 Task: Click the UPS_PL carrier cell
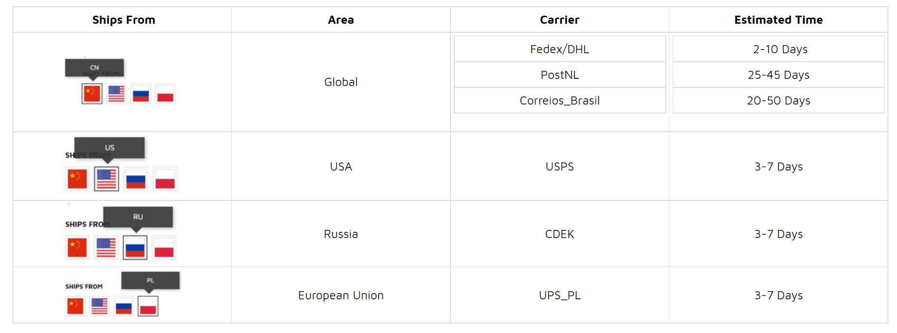[x=560, y=295]
